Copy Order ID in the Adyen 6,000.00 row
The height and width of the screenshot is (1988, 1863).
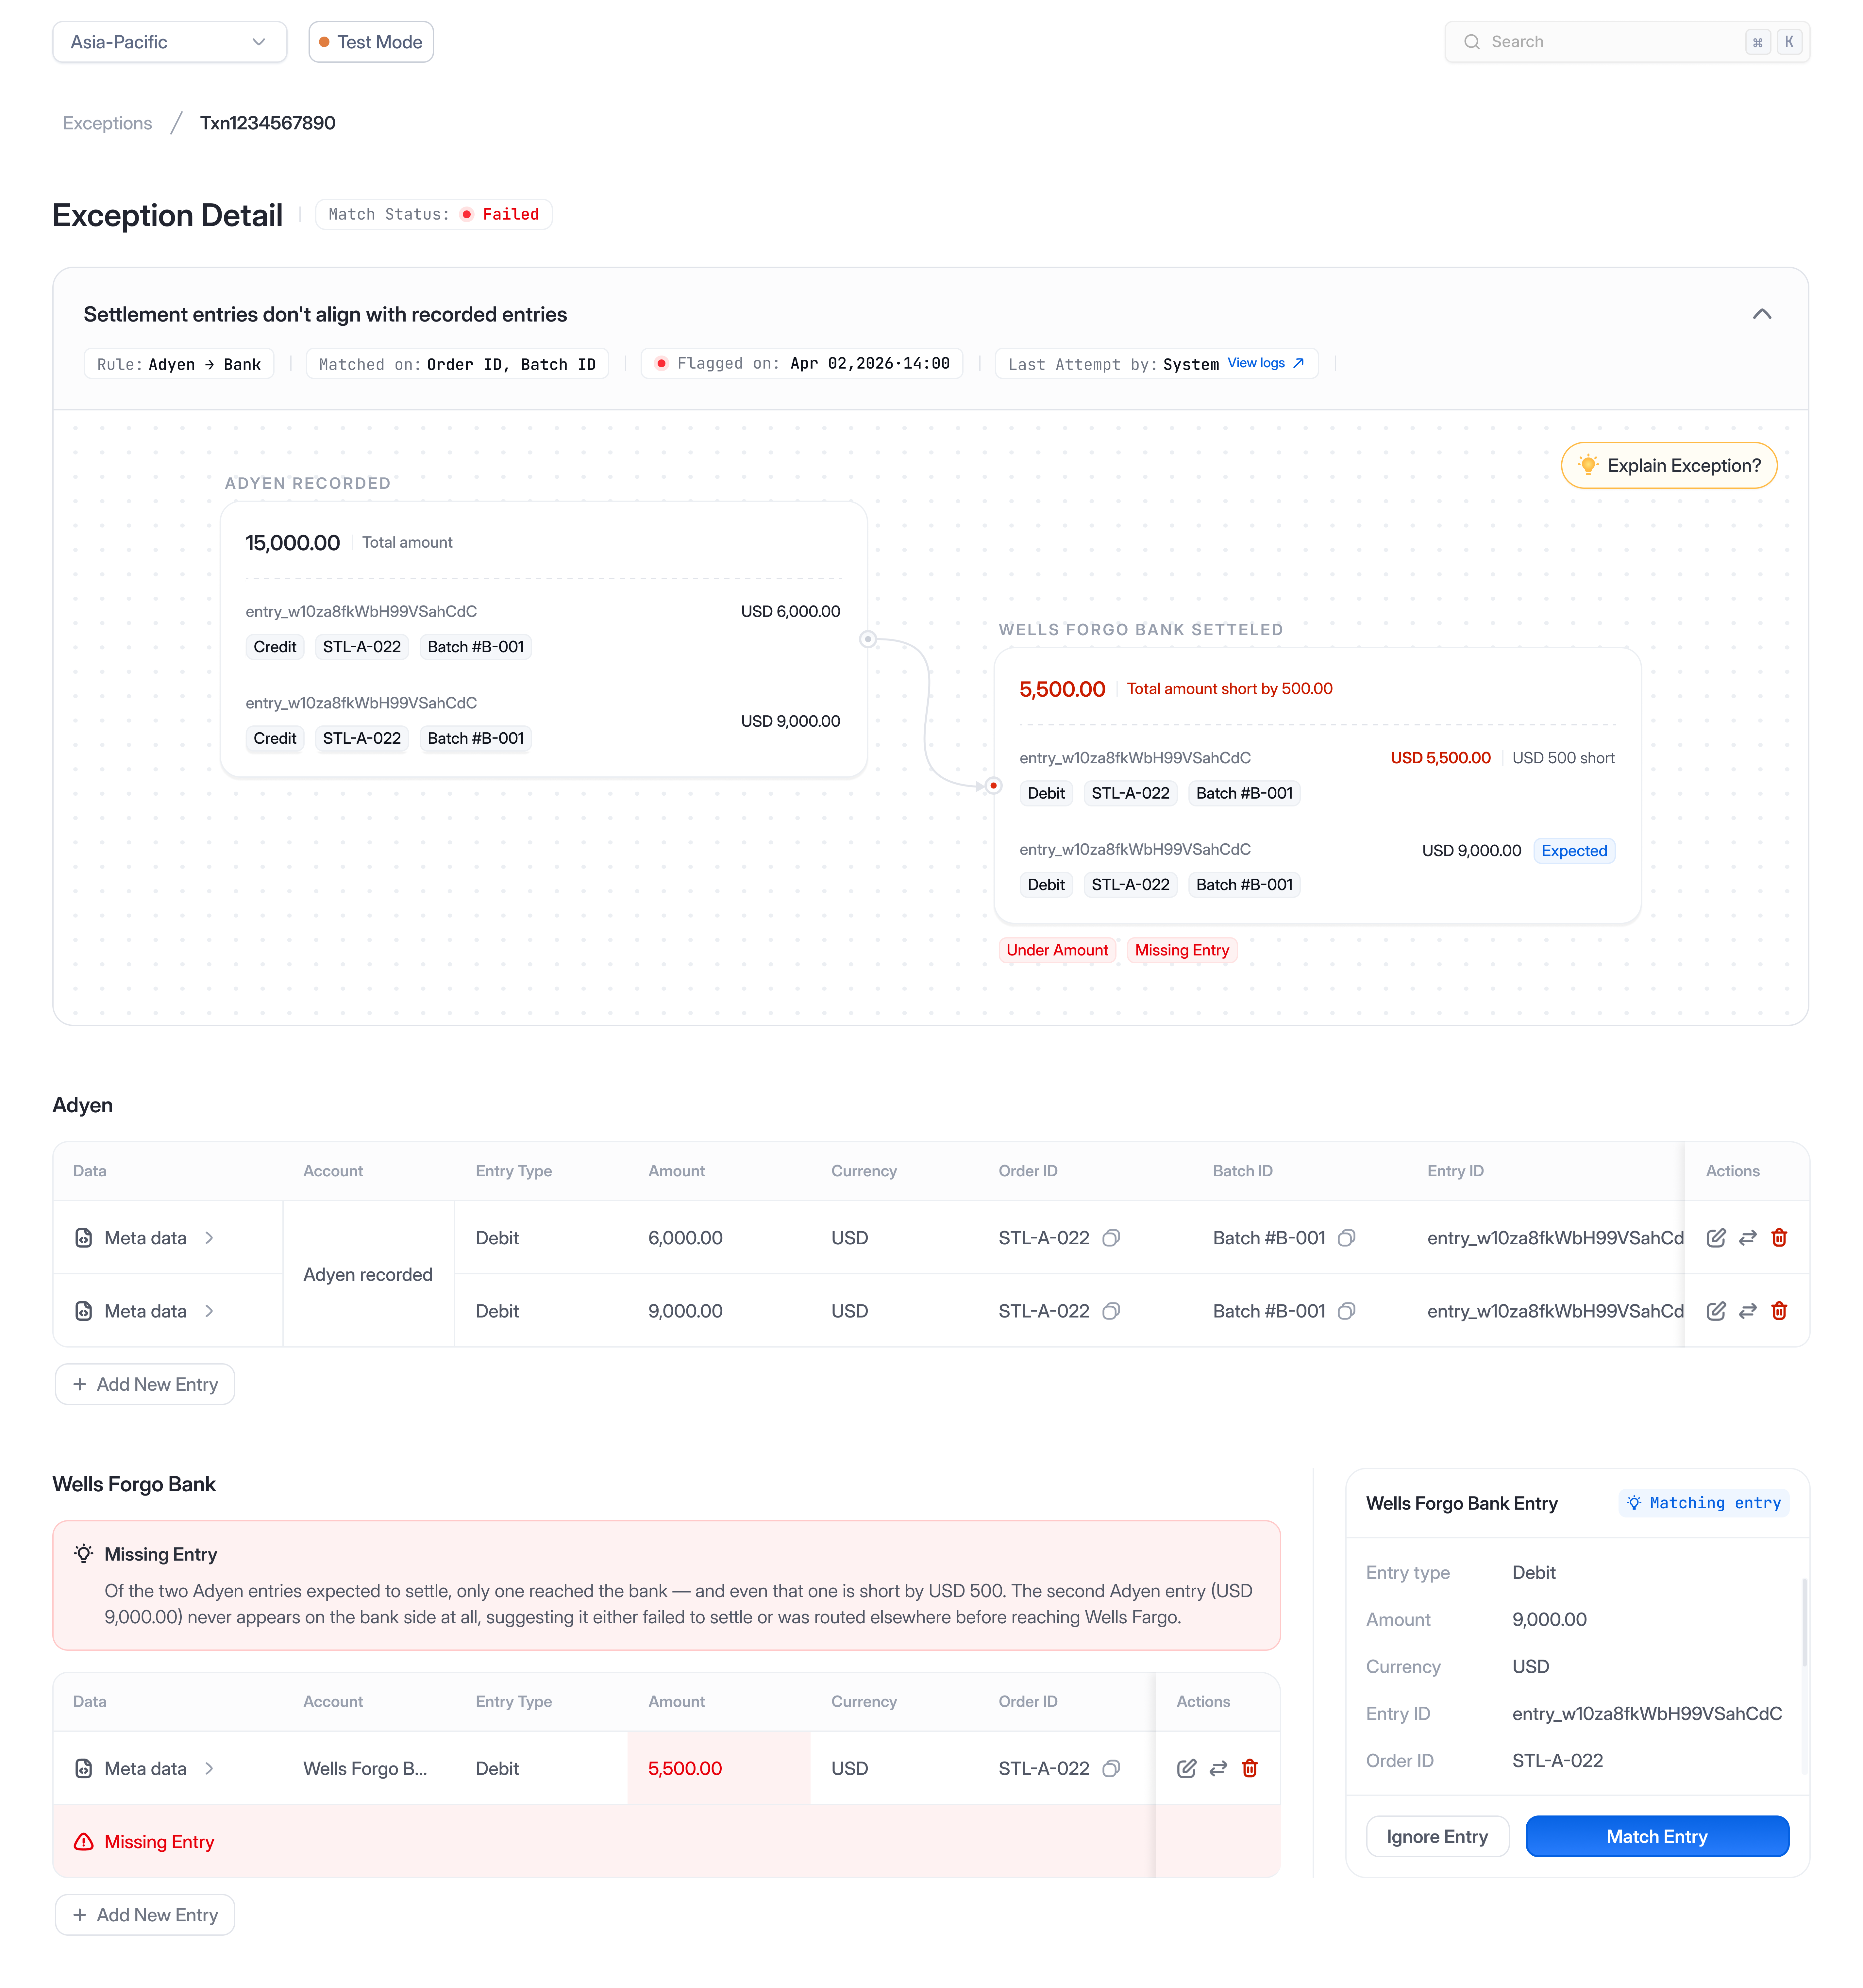[1111, 1238]
